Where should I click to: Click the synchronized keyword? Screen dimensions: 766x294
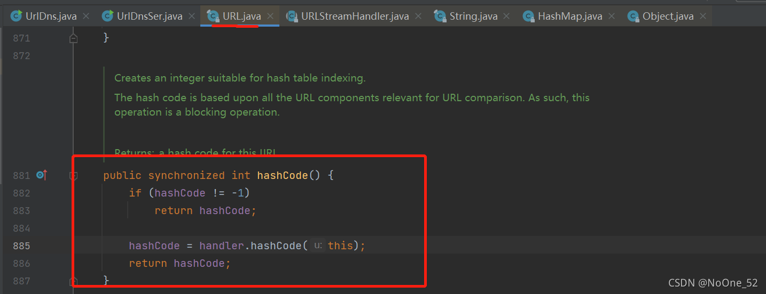(x=186, y=175)
